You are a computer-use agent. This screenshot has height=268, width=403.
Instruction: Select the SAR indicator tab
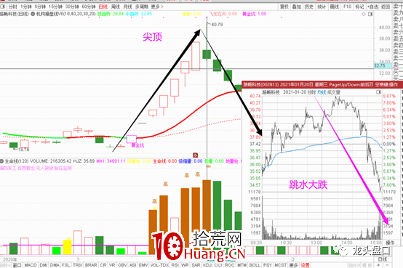196,265
